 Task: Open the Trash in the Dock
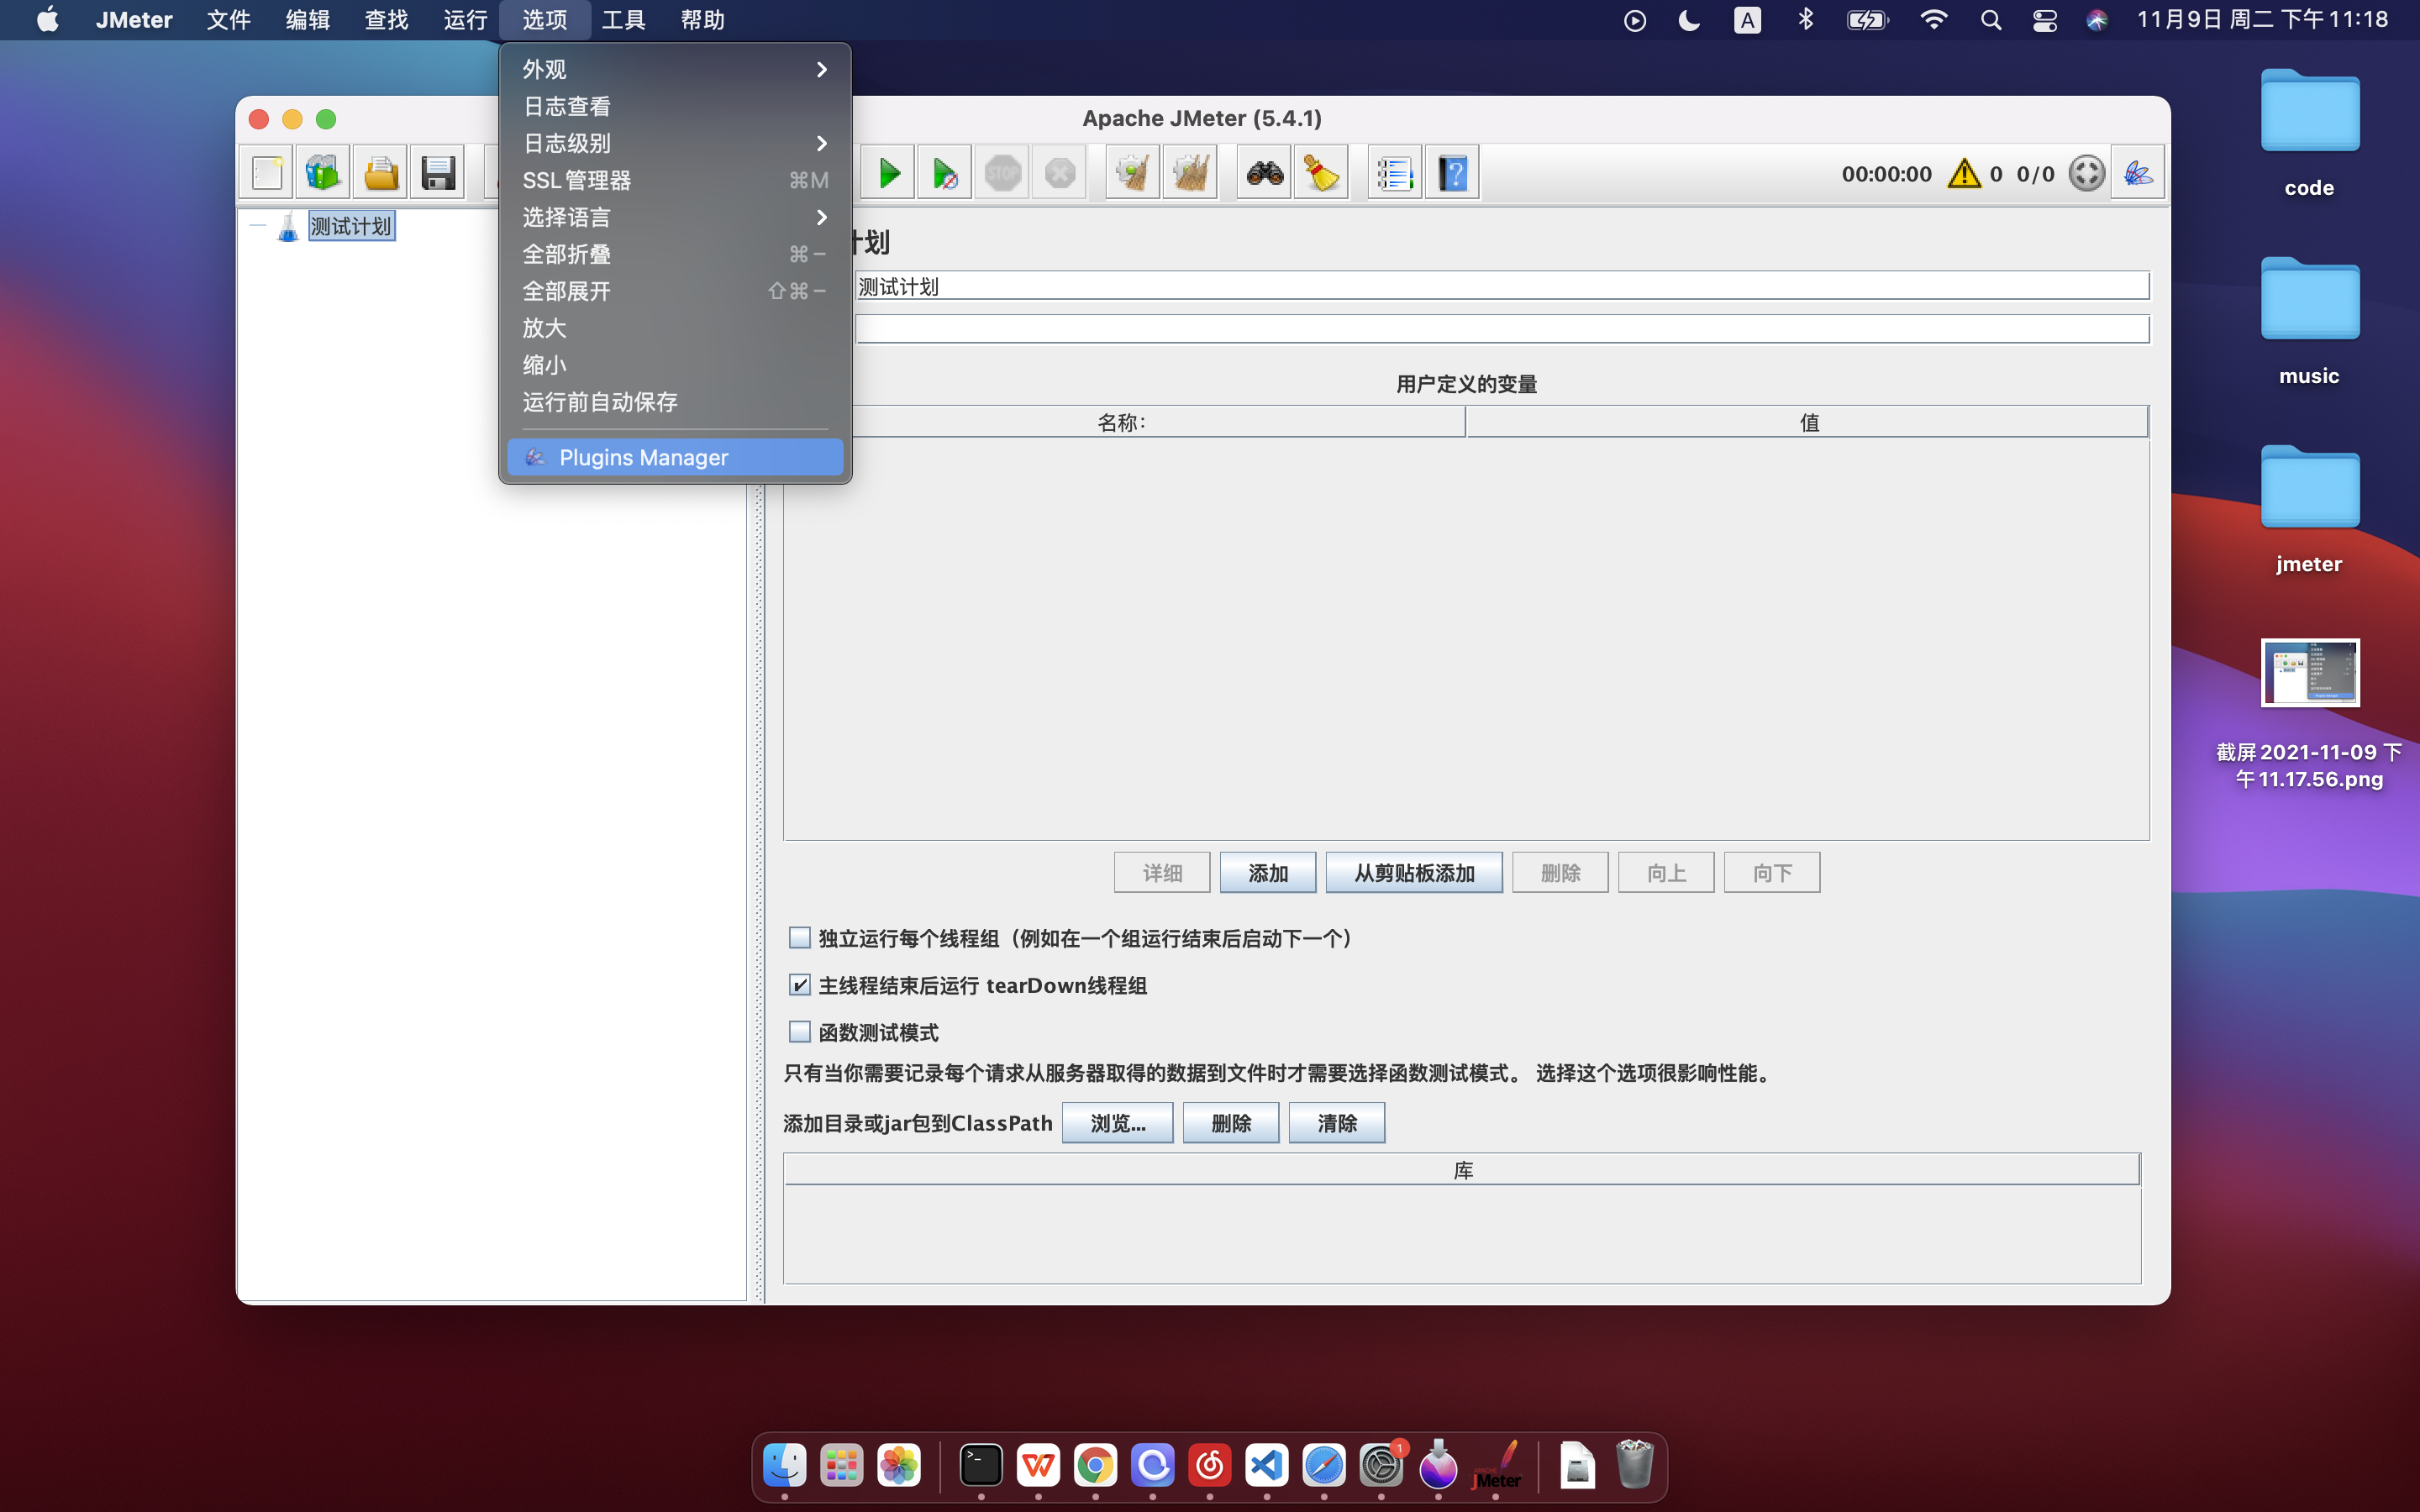[1634, 1466]
